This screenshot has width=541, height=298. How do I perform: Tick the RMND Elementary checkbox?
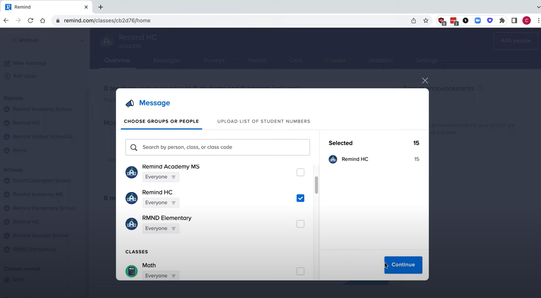(300, 224)
